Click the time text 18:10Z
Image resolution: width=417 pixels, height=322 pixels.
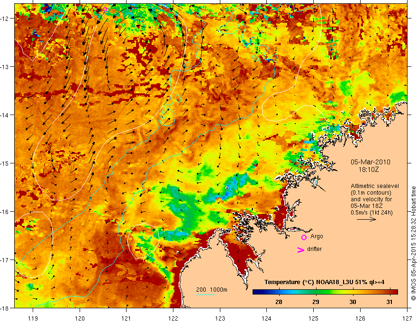click(368, 170)
